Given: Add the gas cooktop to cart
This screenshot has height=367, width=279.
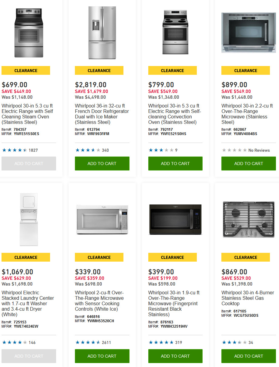Looking at the screenshot, I should pos(249,356).
